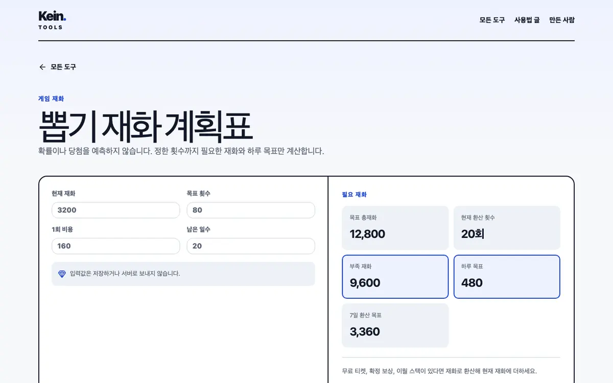Focus the 현재 재화 input showing 3200
Viewport: 613px width, 383px height.
116,210
